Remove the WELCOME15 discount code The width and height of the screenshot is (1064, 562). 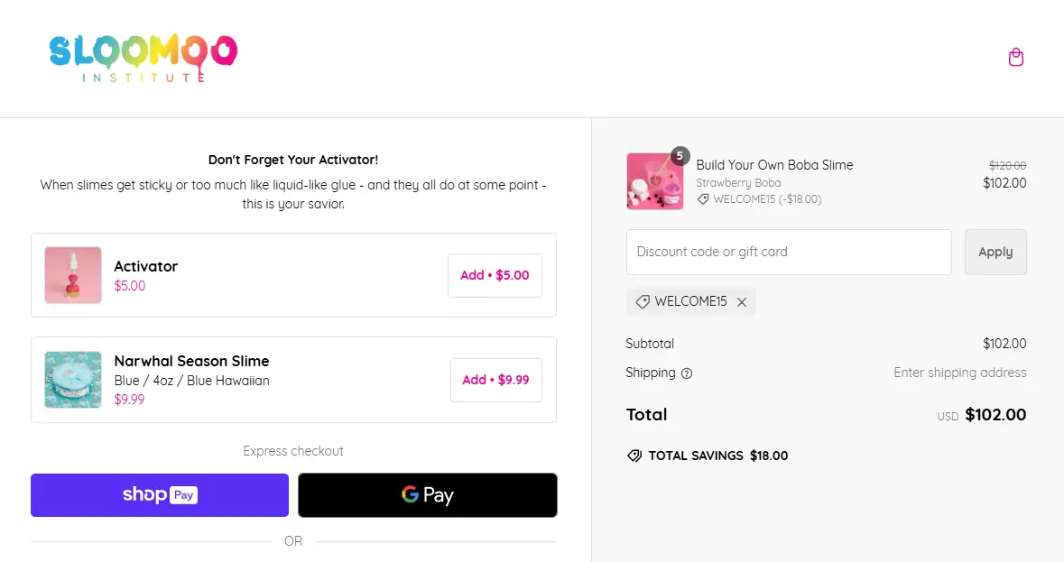742,301
